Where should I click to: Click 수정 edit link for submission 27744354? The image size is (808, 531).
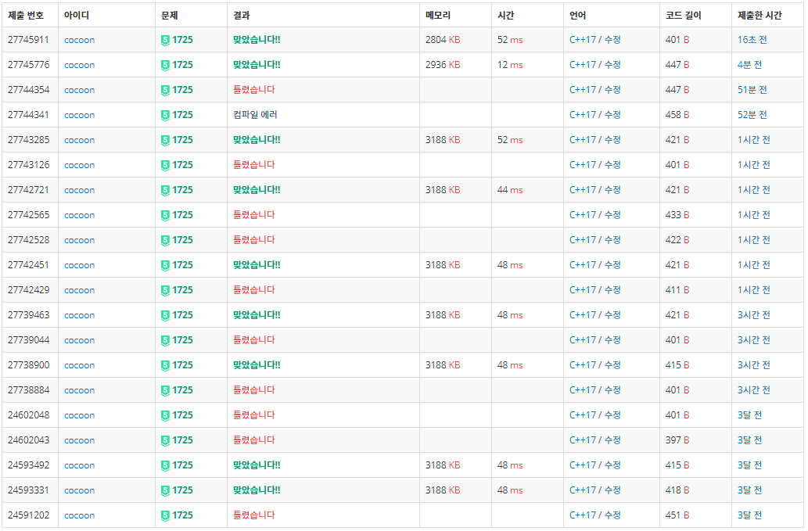pyautogui.click(x=612, y=90)
